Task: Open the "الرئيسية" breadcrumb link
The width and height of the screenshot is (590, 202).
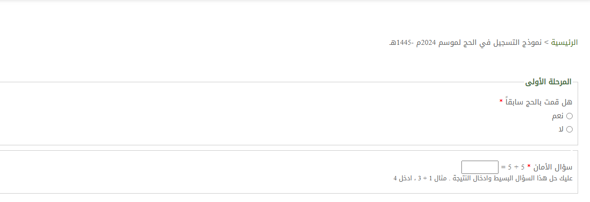Action: click(x=565, y=43)
